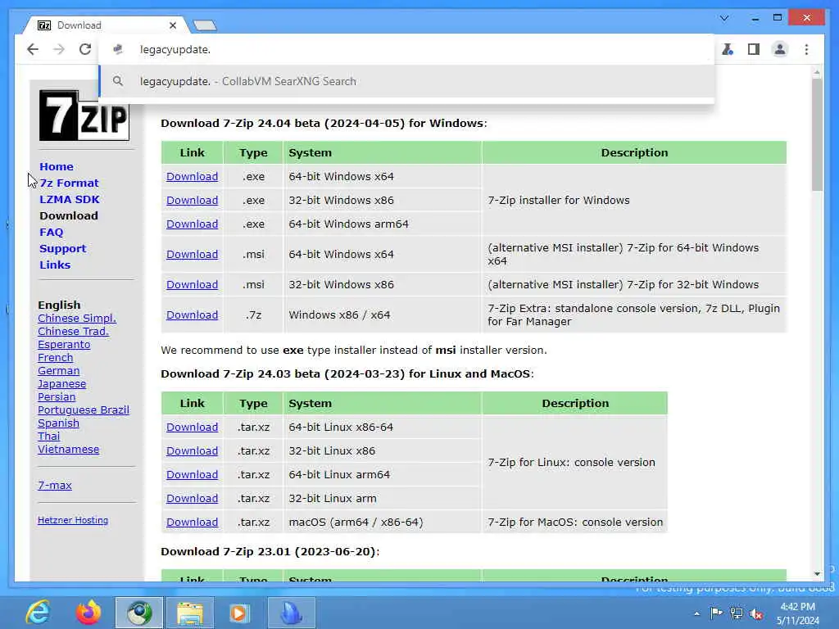Switch language to Portuguese Brazil
The height and width of the screenshot is (629, 839).
84,410
